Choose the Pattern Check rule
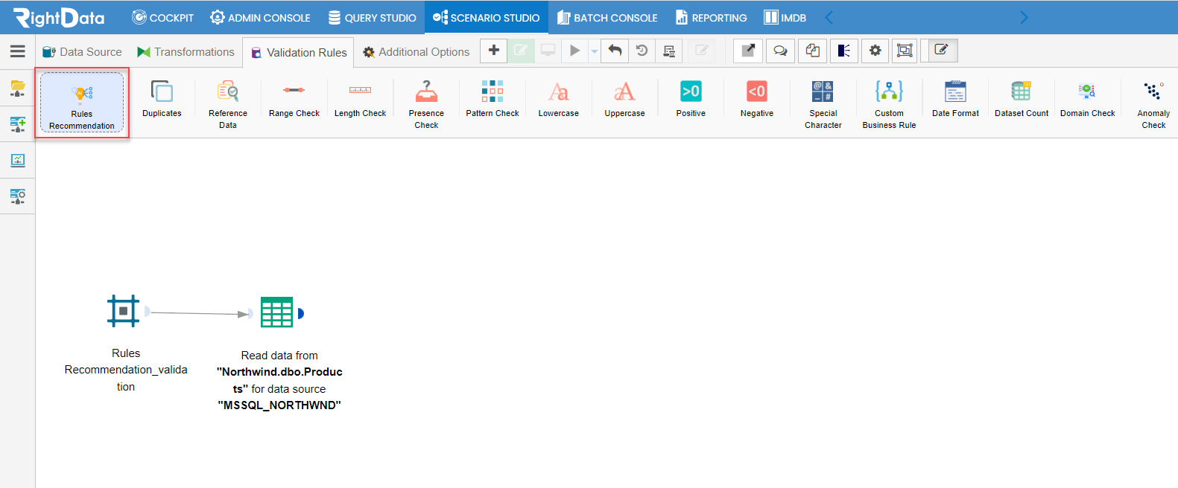This screenshot has width=1178, height=488. [x=493, y=99]
